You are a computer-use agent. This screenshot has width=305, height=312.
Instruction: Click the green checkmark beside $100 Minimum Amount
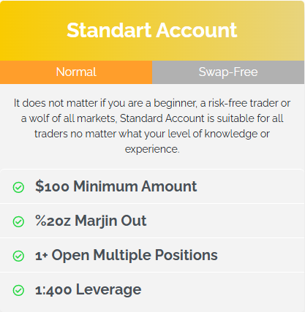[18, 187]
